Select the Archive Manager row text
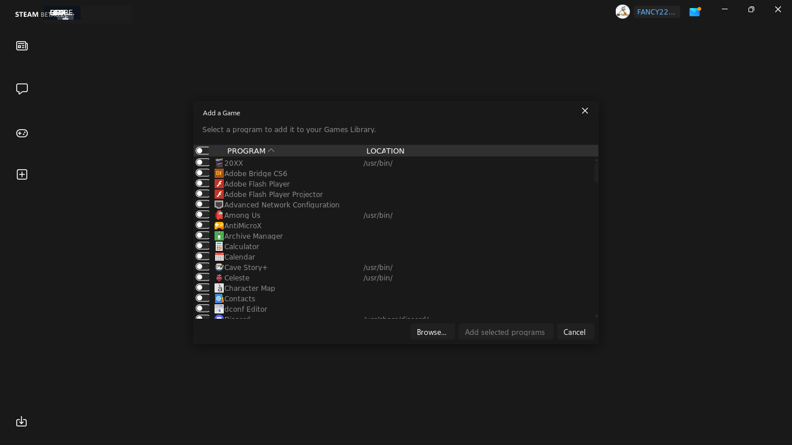 [253, 236]
